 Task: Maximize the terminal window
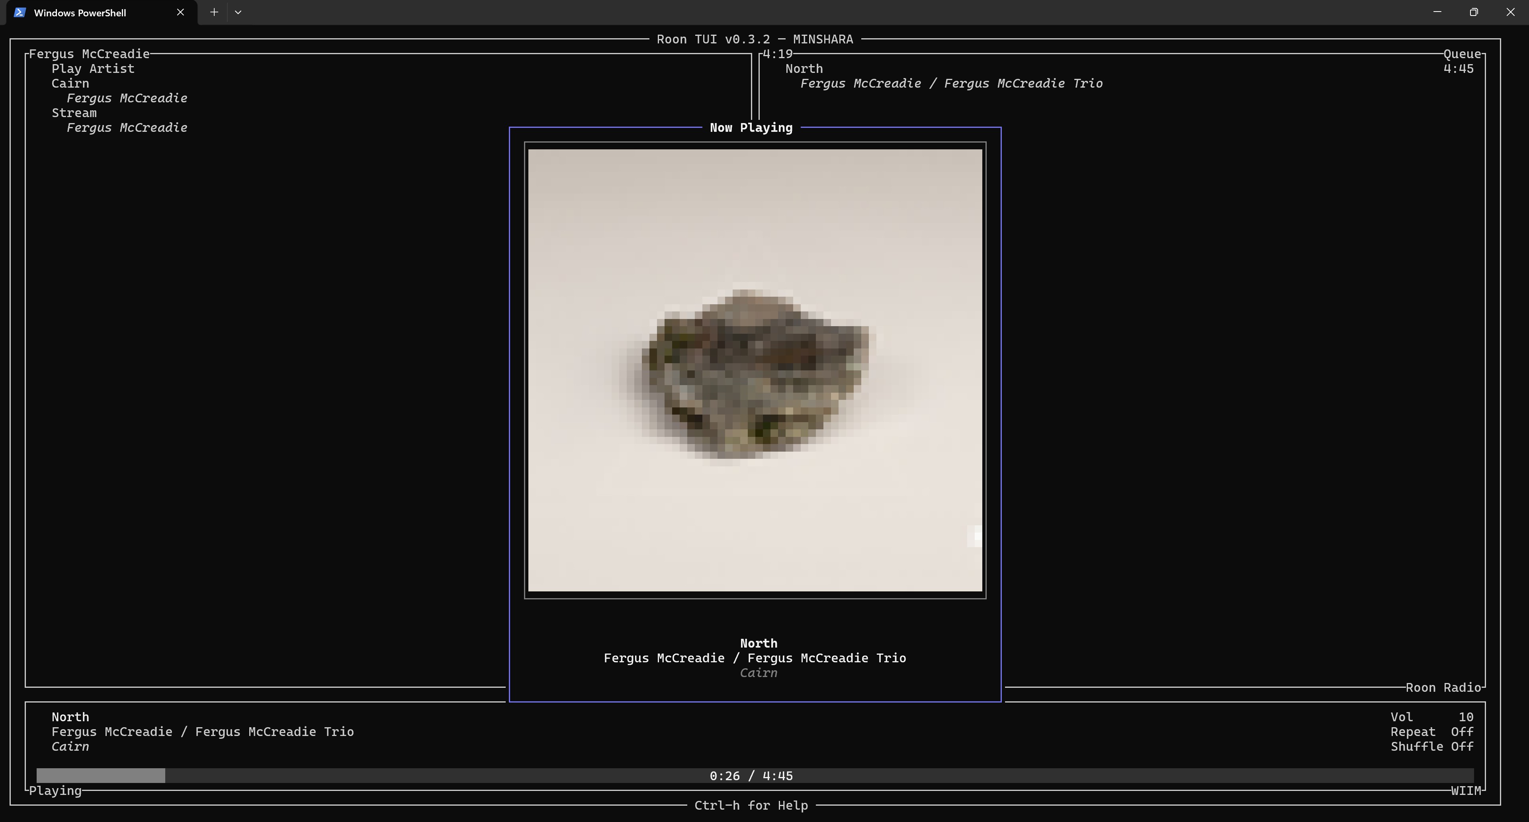(x=1473, y=12)
